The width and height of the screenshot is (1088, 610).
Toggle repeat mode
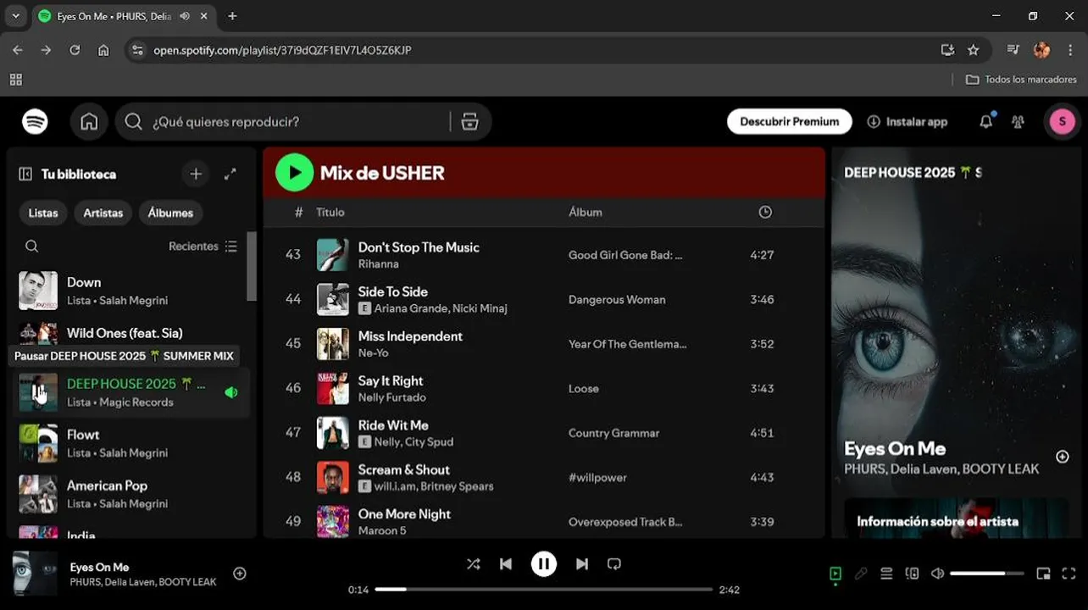[x=614, y=564]
